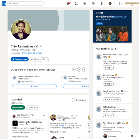
Task: Click Mostrar traducción under Orange actu post
Action: (20, 137)
